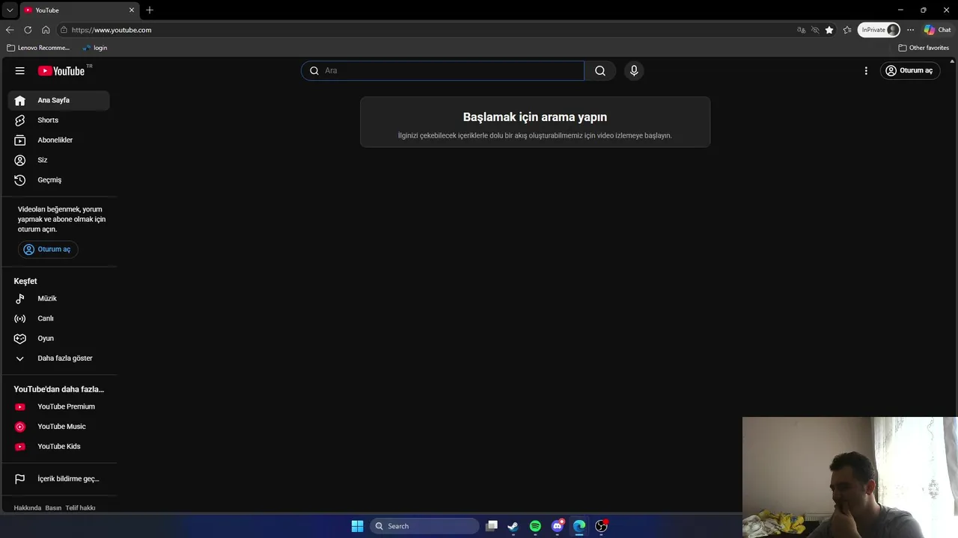Image resolution: width=958 pixels, height=538 pixels.
Task: Open Shorts from the sidebar
Action: (59, 120)
